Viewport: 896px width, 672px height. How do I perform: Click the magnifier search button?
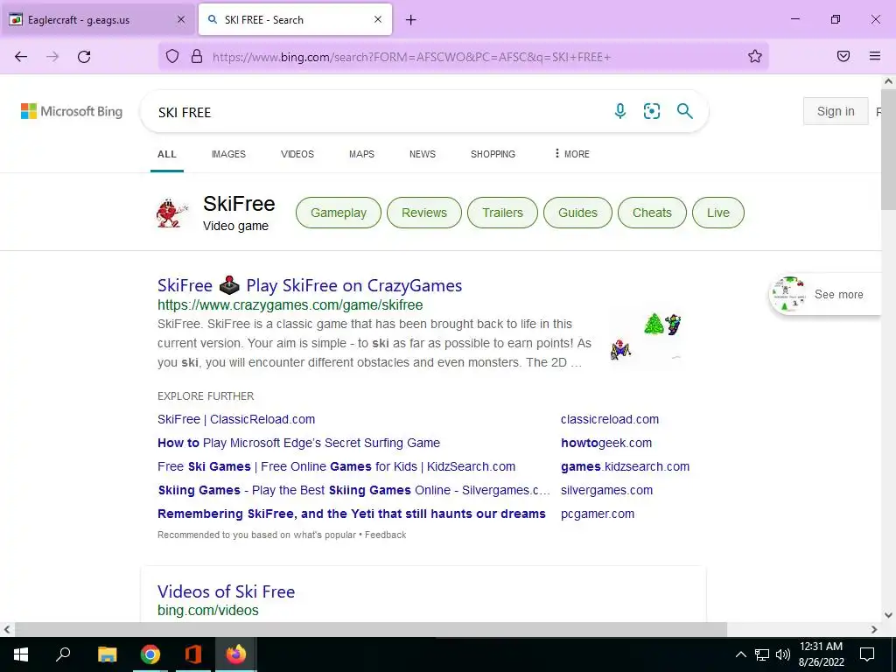point(684,111)
